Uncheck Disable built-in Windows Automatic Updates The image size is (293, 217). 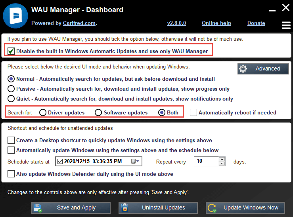tap(11, 51)
